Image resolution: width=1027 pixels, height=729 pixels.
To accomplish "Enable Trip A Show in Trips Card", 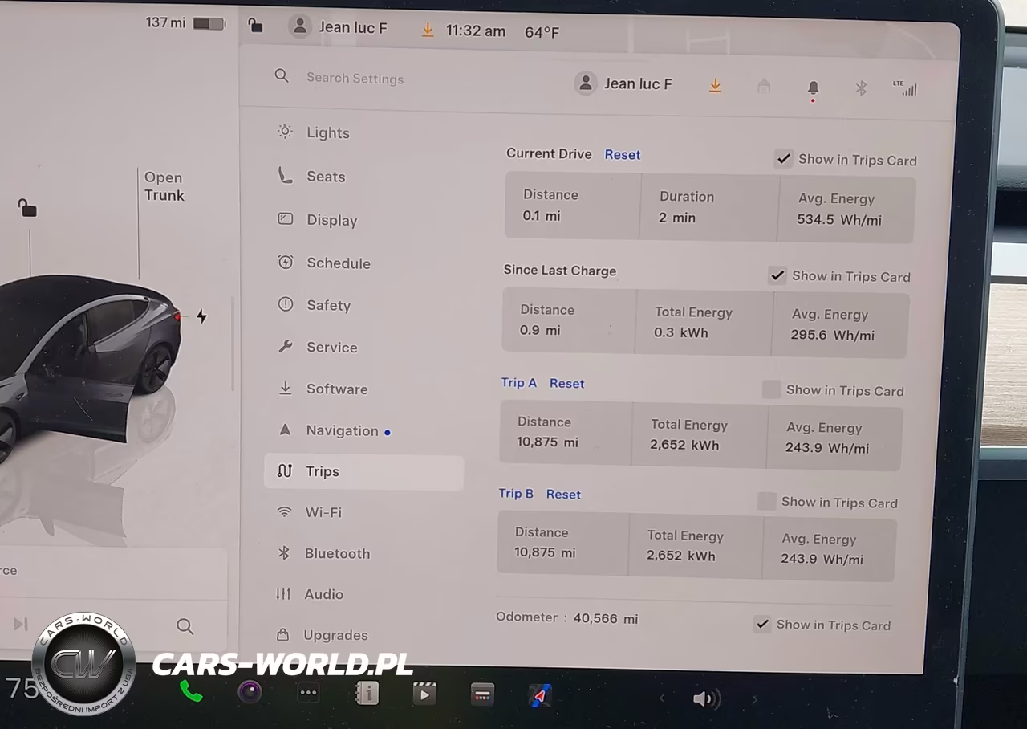I will pyautogui.click(x=771, y=390).
